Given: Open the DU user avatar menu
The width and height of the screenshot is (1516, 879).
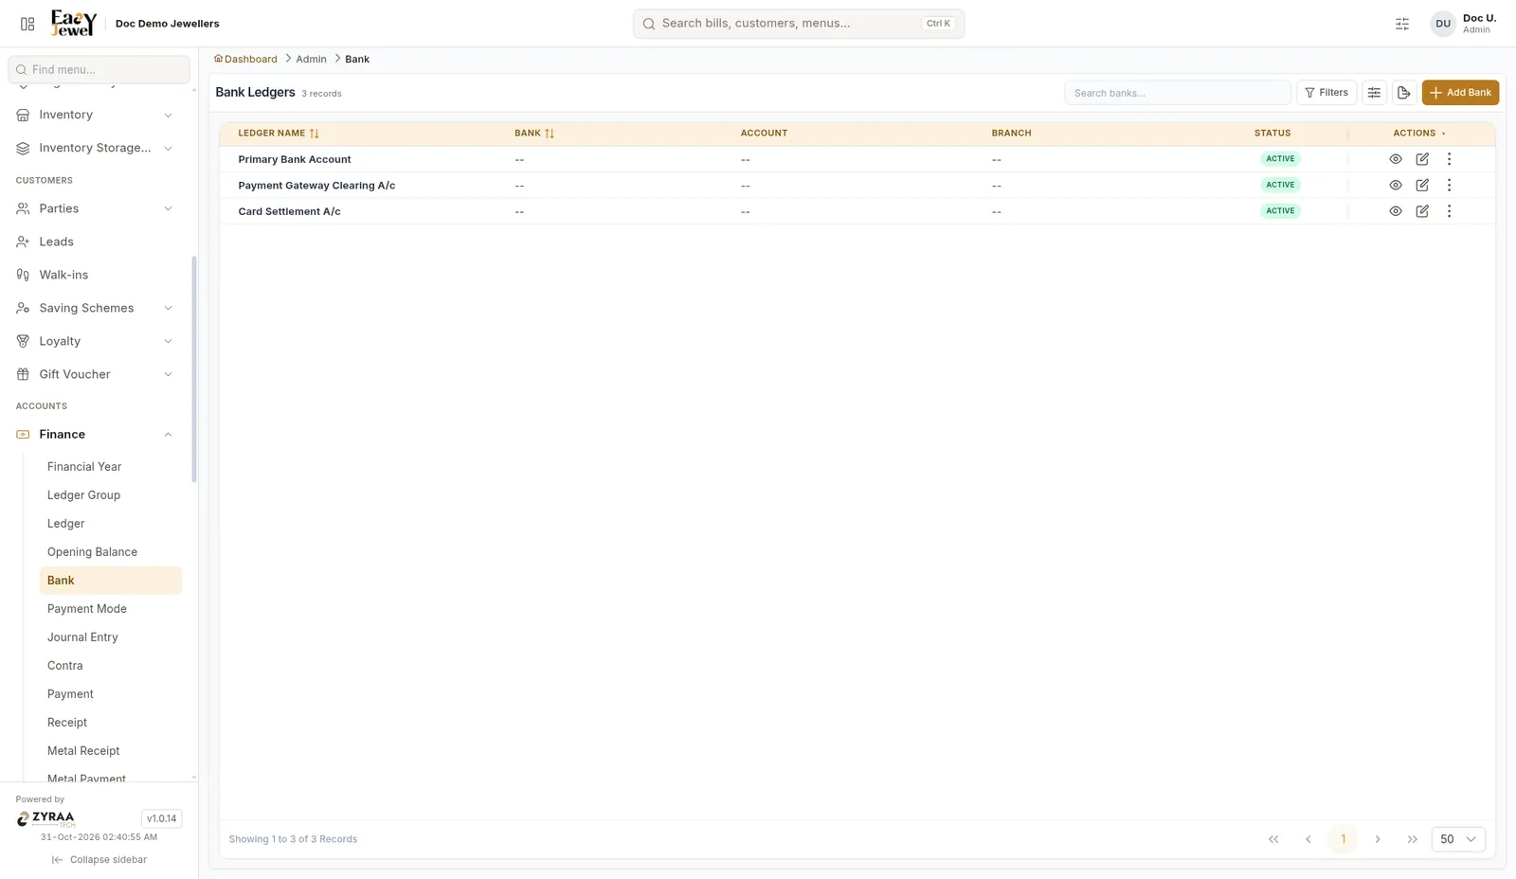Looking at the screenshot, I should (x=1442, y=24).
